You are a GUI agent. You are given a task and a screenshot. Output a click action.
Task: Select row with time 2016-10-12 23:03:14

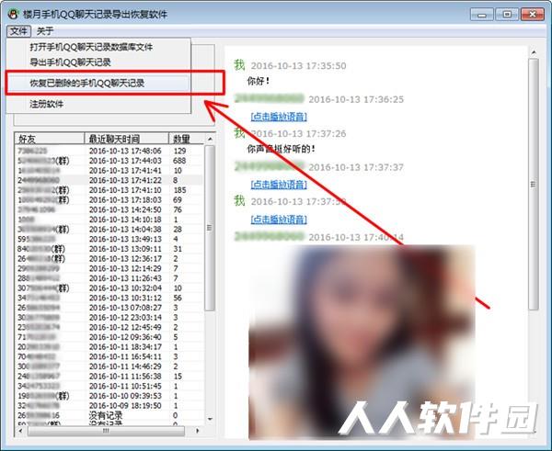pyautogui.click(x=109, y=318)
